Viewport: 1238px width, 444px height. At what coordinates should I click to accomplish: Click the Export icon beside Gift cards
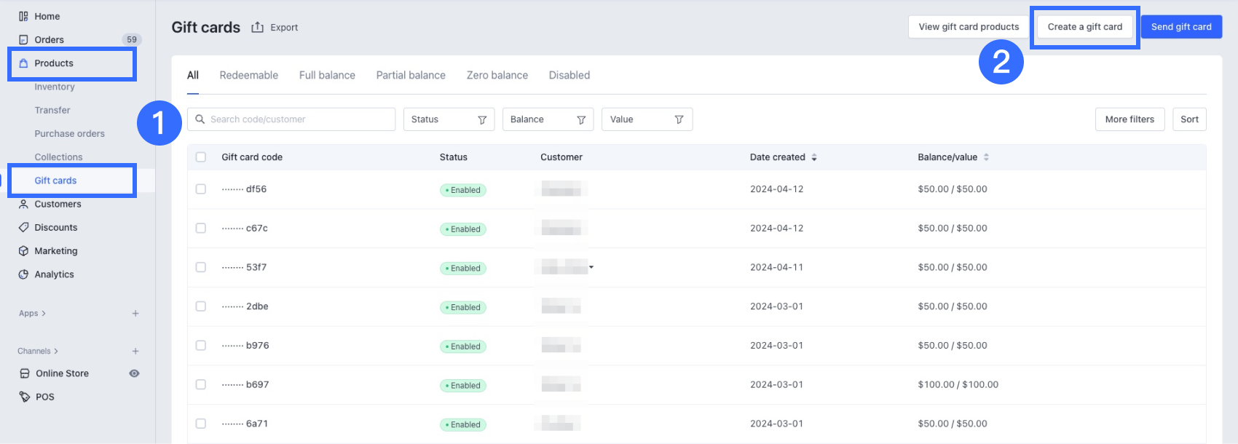[x=257, y=27]
